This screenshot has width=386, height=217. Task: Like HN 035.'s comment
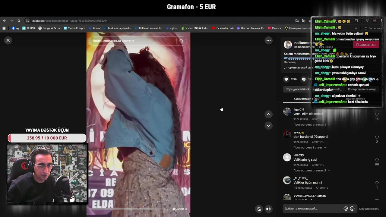pyautogui.click(x=377, y=160)
